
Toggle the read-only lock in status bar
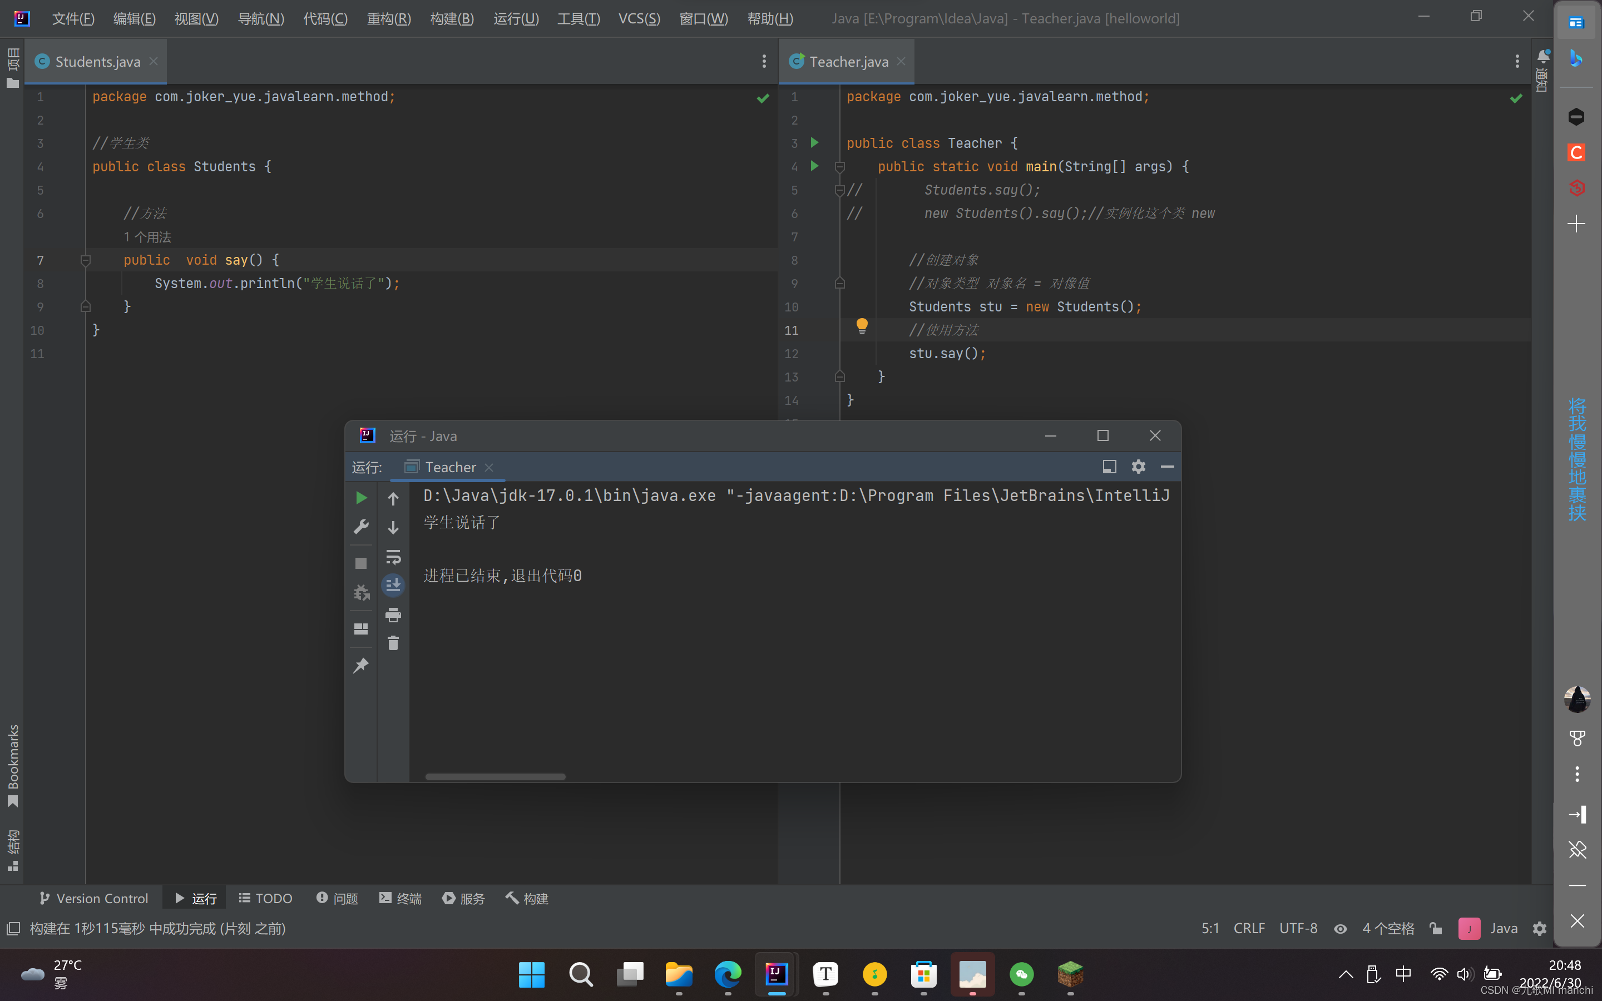tap(1436, 928)
